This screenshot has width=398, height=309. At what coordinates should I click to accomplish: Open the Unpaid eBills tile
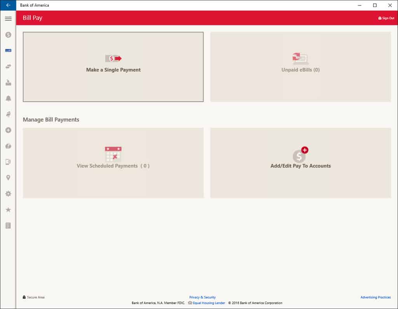click(300, 67)
